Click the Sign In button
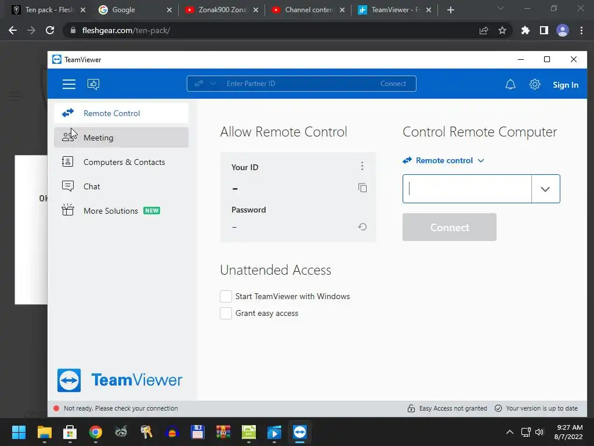The height and width of the screenshot is (446, 594). click(565, 85)
